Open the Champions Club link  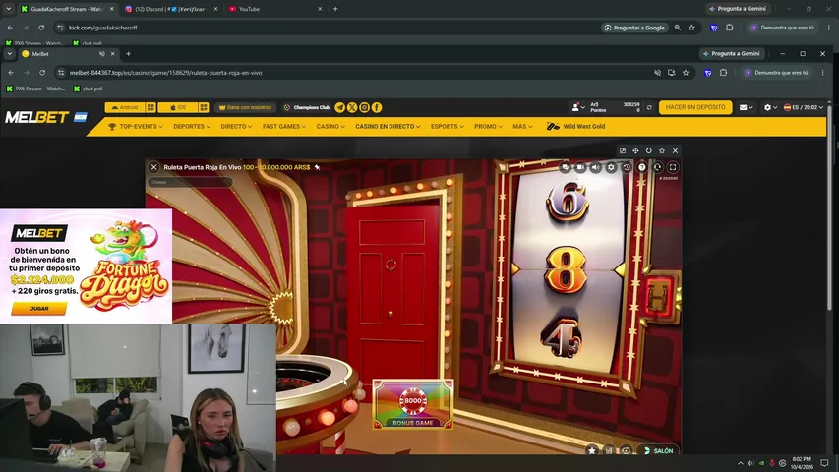(307, 107)
